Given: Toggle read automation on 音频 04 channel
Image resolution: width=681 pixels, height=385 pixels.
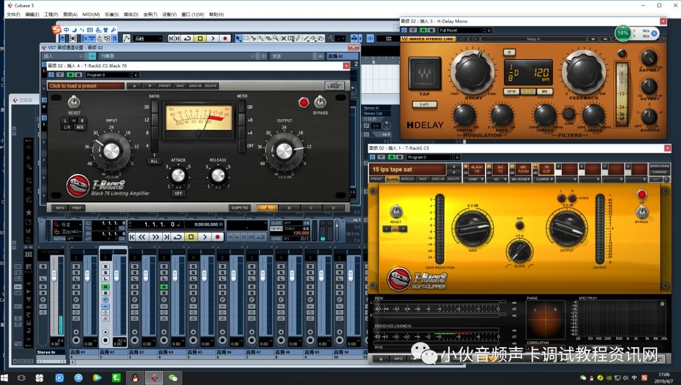Looking at the screenshot, I should (x=164, y=287).
